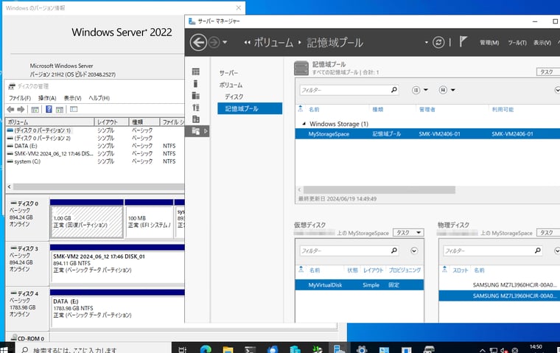
Task: Open the notifications flag in Server Manager
Action: click(x=463, y=42)
